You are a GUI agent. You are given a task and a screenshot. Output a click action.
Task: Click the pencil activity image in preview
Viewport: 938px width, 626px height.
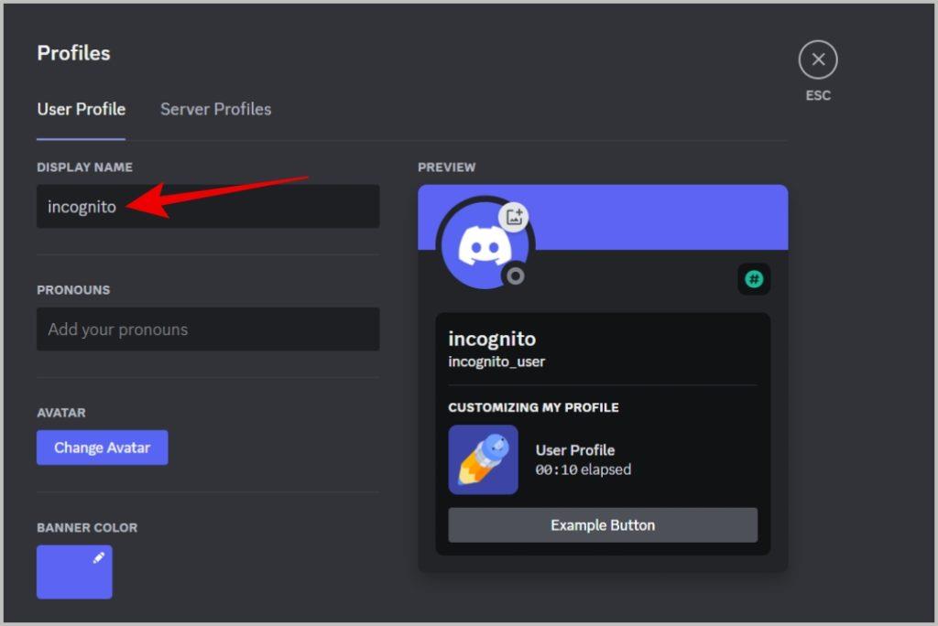(484, 459)
